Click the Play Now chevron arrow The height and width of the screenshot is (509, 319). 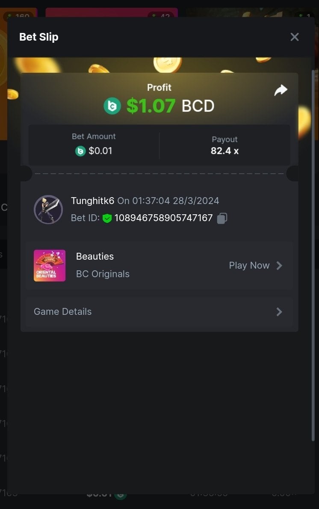point(279,266)
